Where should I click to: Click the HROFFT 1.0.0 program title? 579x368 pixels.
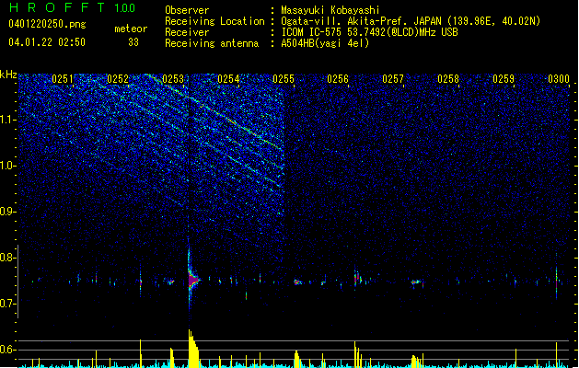[x=73, y=7]
